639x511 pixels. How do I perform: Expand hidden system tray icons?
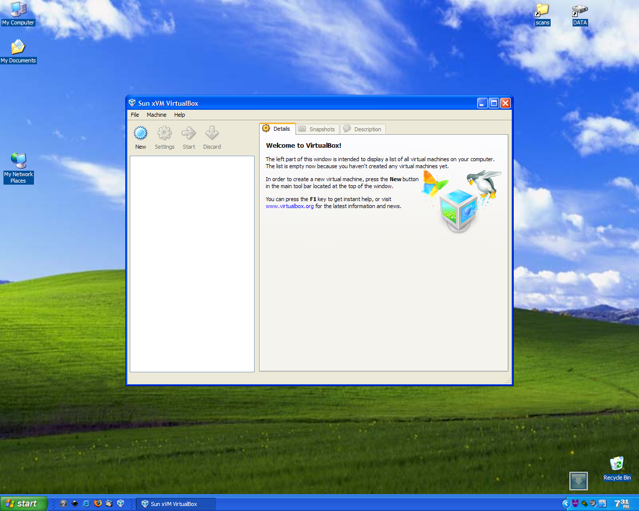click(x=566, y=504)
